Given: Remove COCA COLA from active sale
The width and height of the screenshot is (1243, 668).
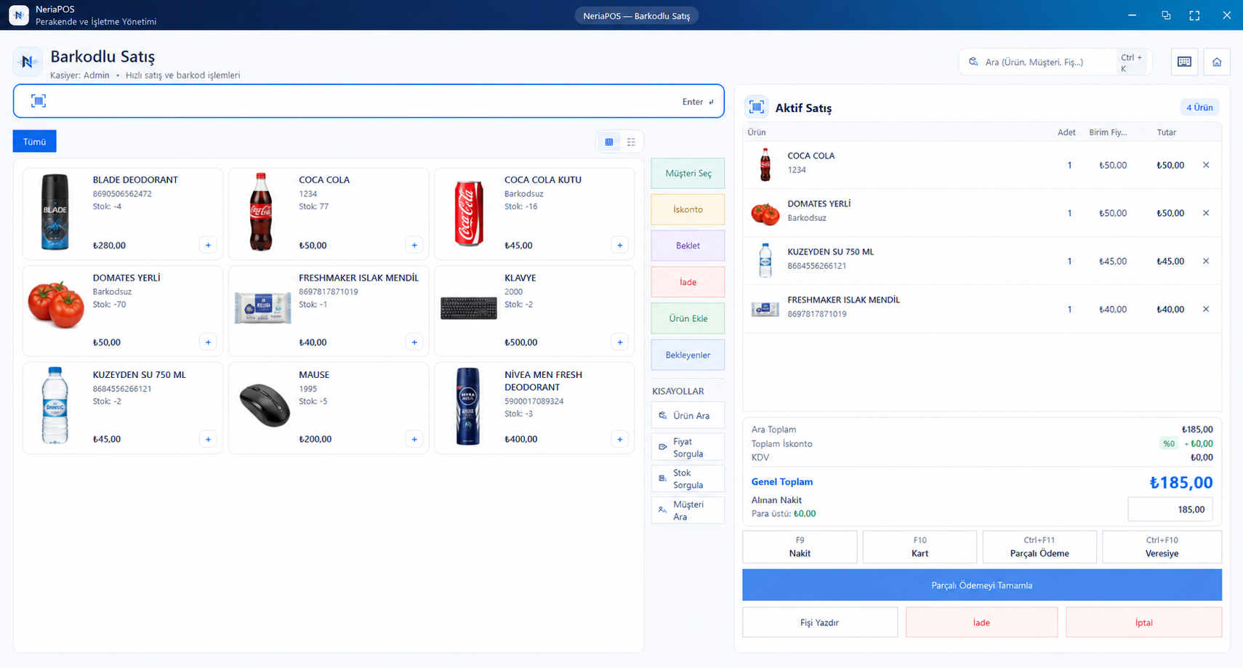Looking at the screenshot, I should (x=1206, y=165).
